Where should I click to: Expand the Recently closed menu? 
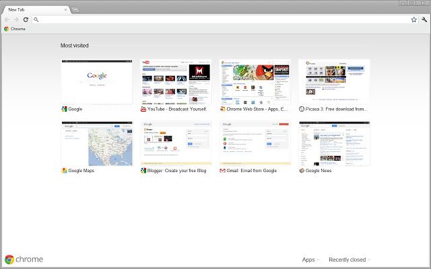point(350,260)
